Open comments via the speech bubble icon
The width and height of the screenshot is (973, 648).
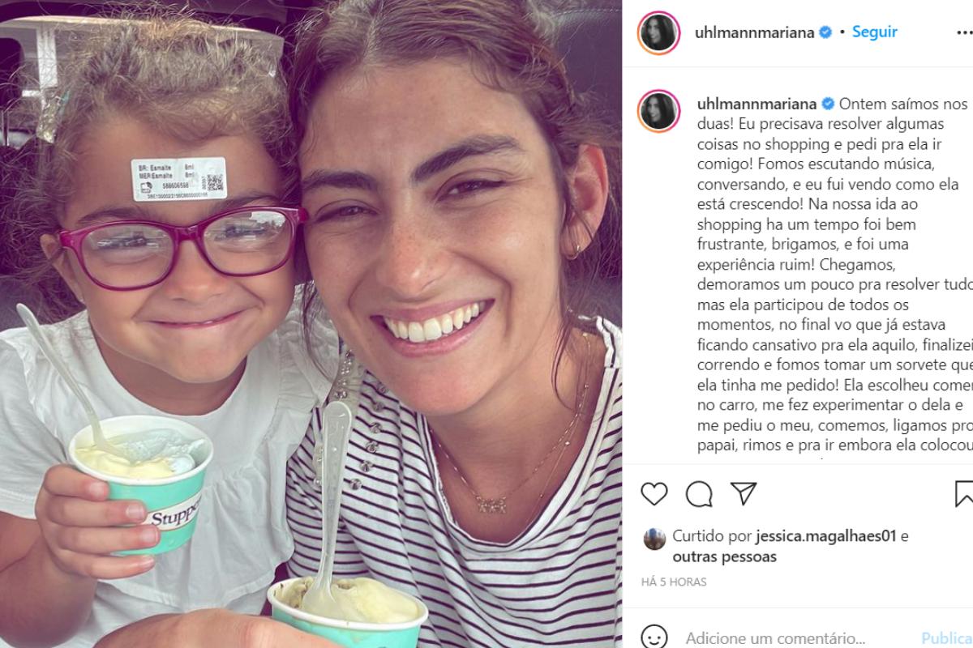[699, 493]
